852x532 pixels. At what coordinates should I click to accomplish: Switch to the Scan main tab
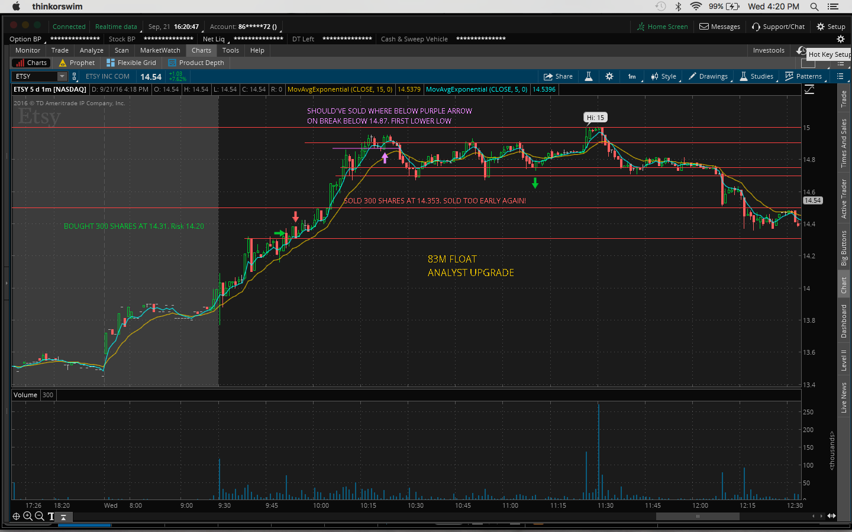click(122, 50)
